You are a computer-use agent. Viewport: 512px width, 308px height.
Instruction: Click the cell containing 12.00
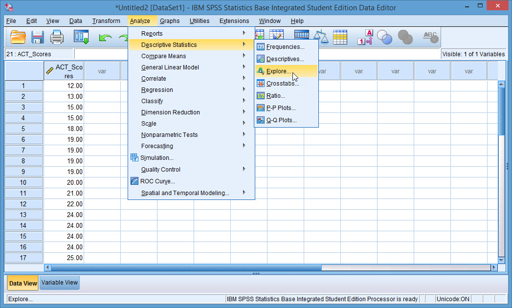[x=64, y=86]
